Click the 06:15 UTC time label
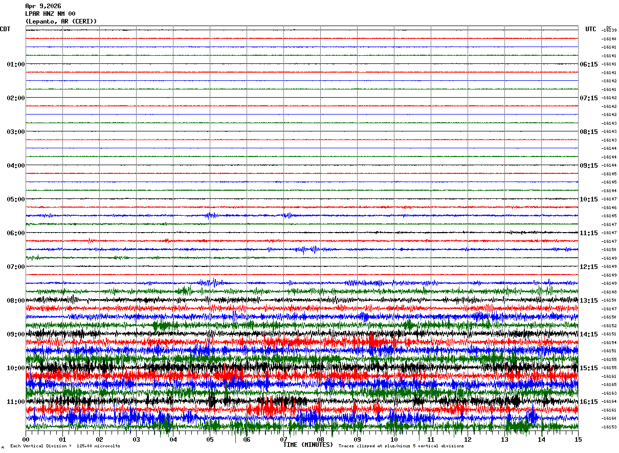 (x=589, y=64)
